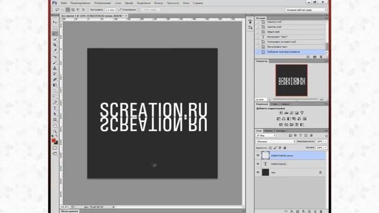This screenshot has width=379, height=213.
Task: Click Levels adjustment icon
Action: click(x=287, y=113)
